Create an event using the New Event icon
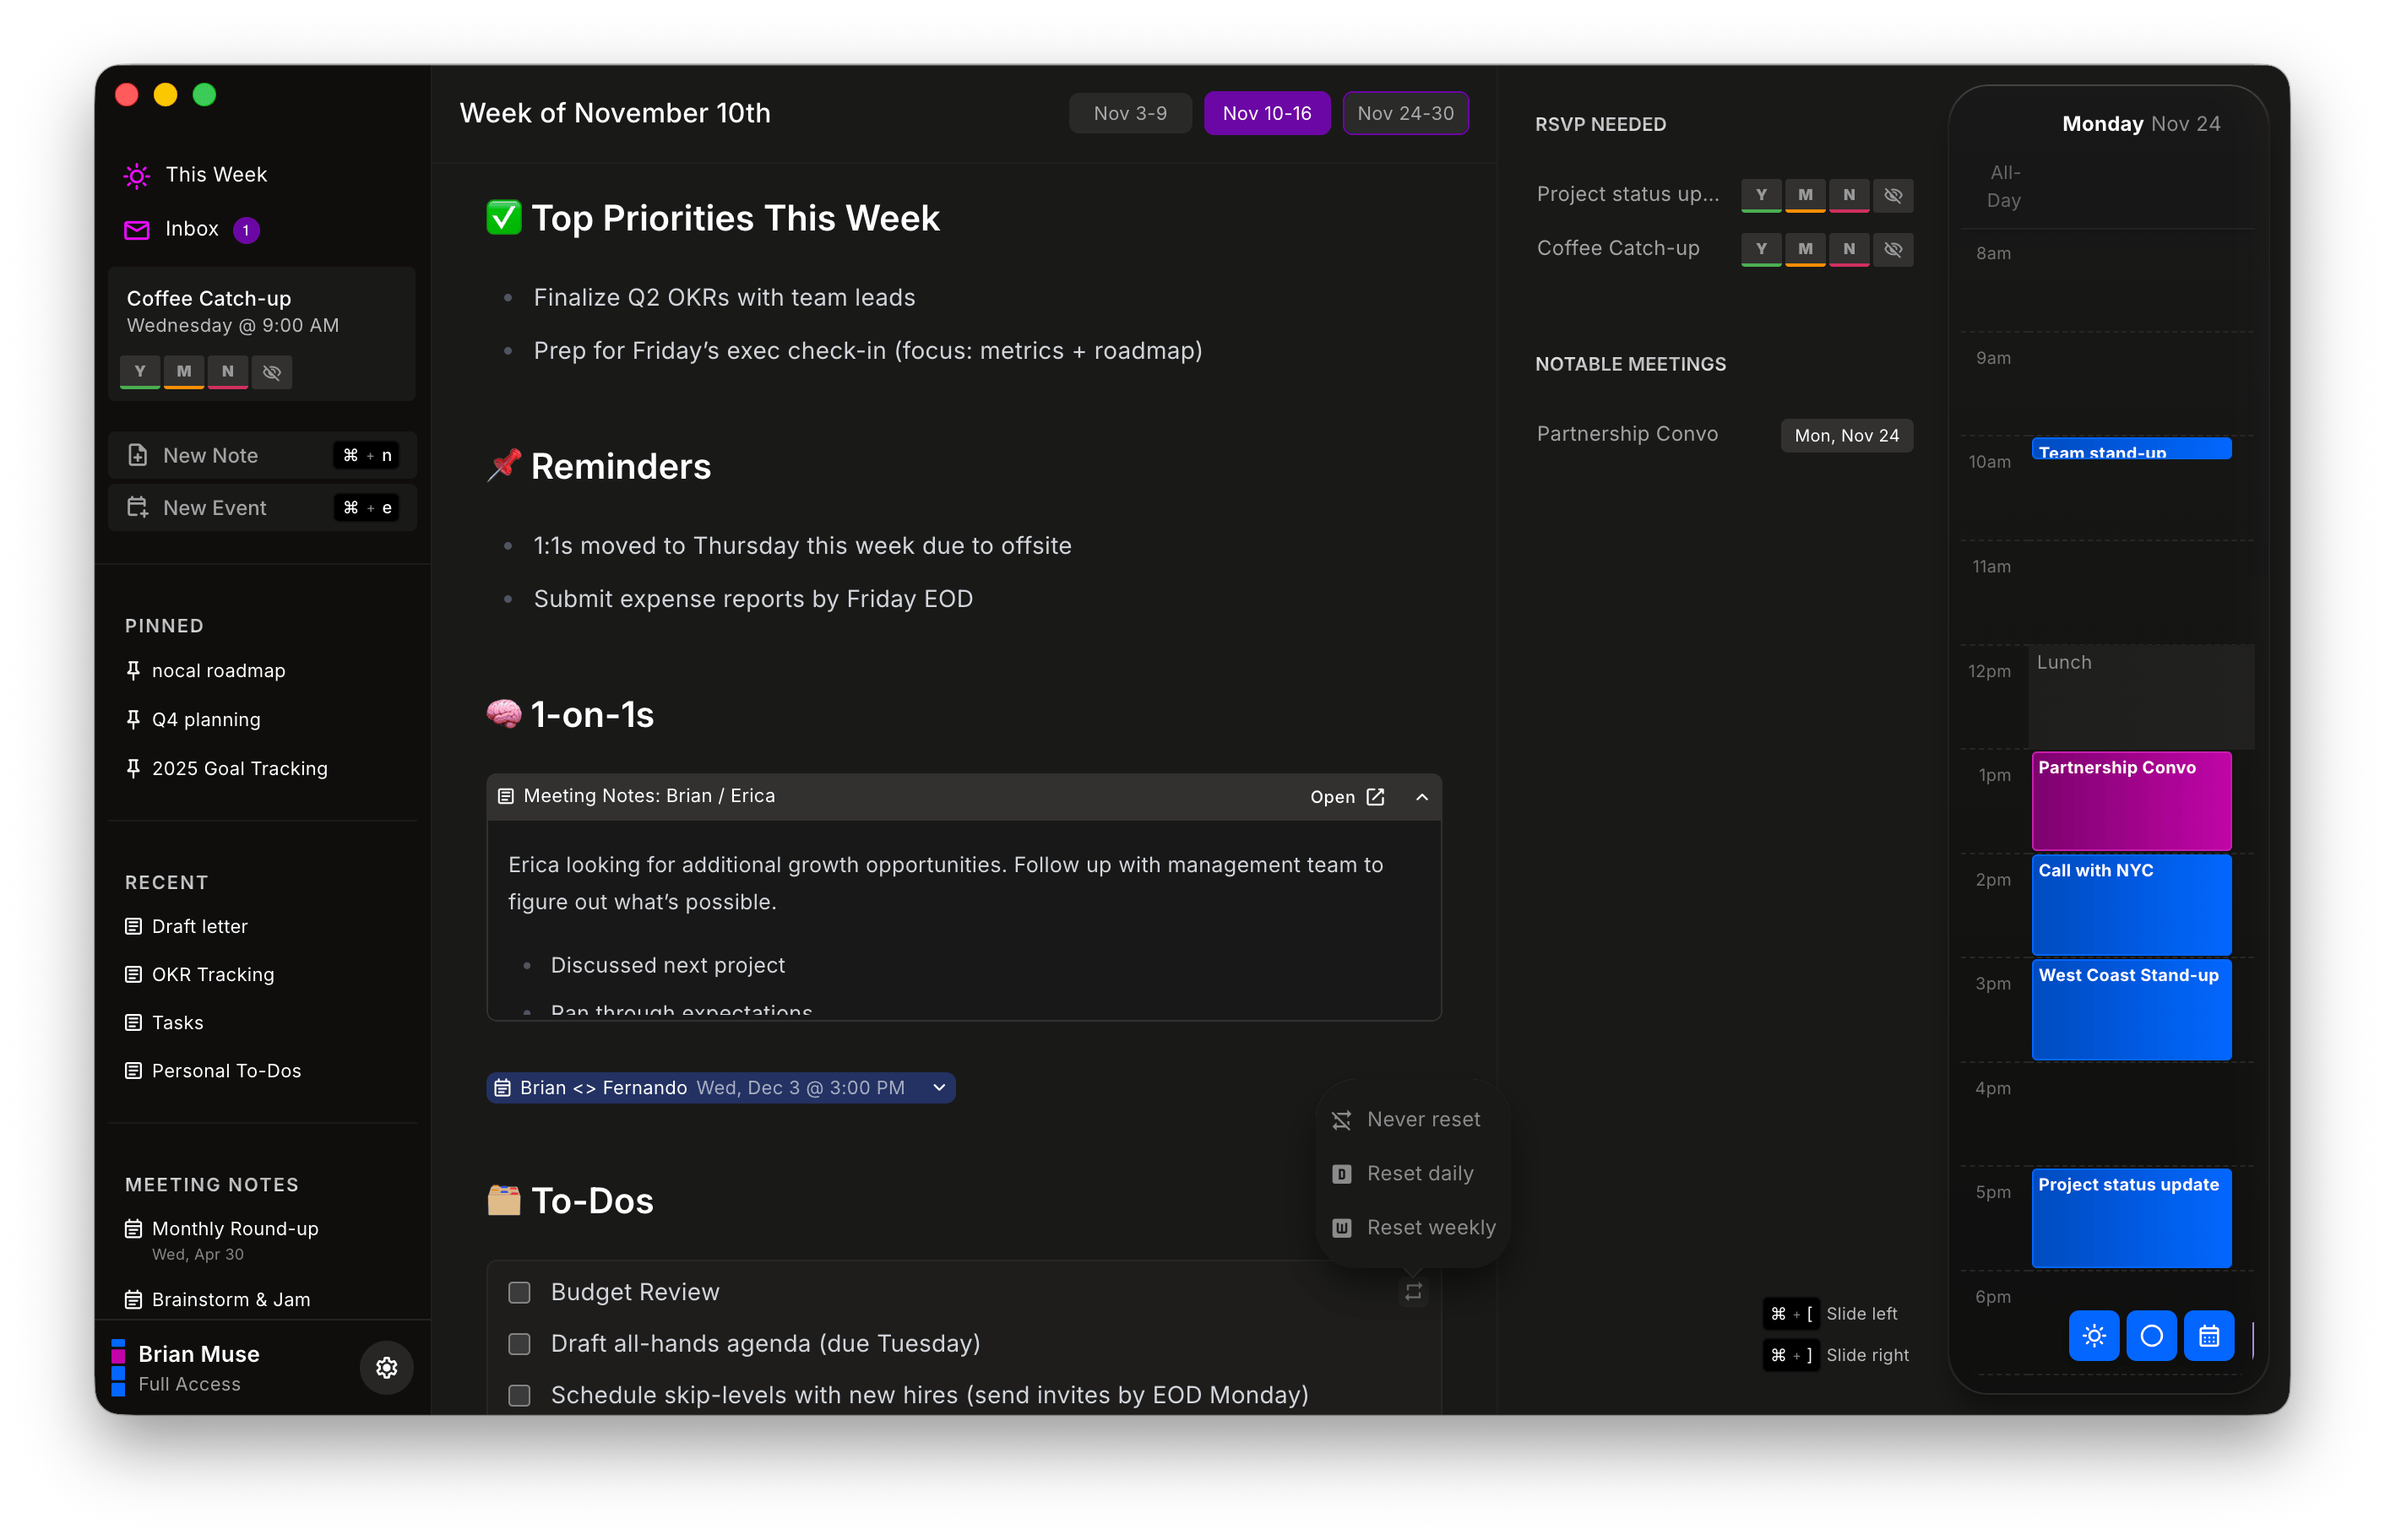The width and height of the screenshot is (2385, 1540). coord(139,507)
